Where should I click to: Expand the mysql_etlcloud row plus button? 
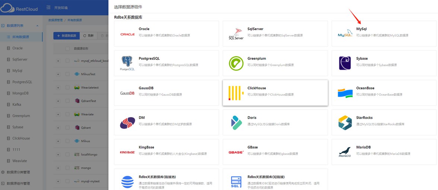pyautogui.click(x=58, y=61)
